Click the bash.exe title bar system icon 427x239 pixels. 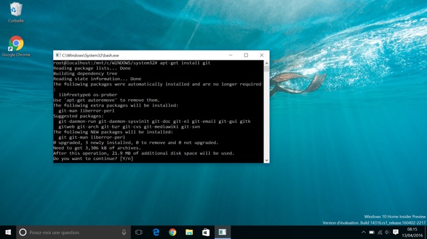tap(58, 55)
